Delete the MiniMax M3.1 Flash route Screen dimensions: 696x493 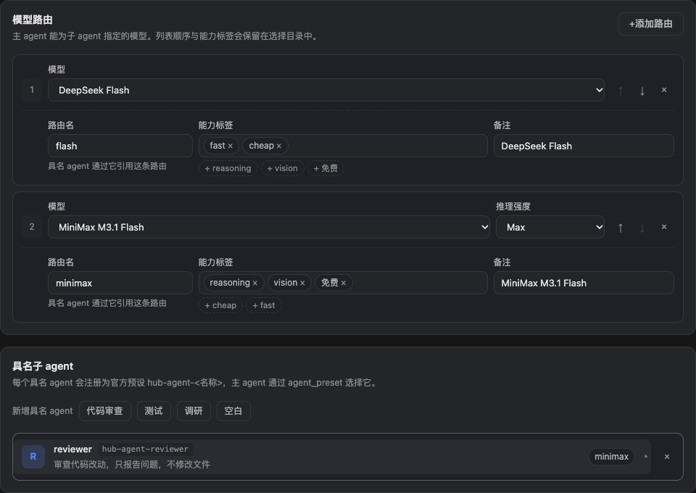click(664, 227)
